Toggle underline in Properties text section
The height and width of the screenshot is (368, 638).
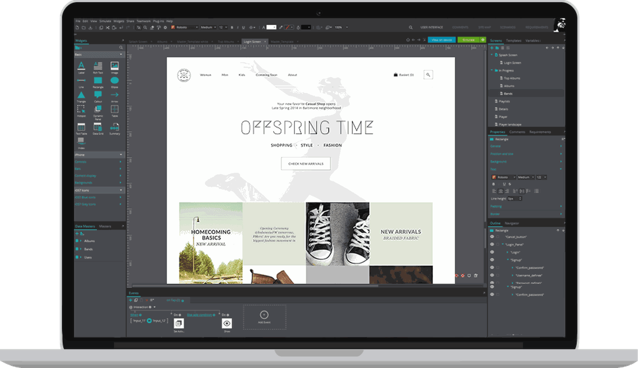point(504,184)
